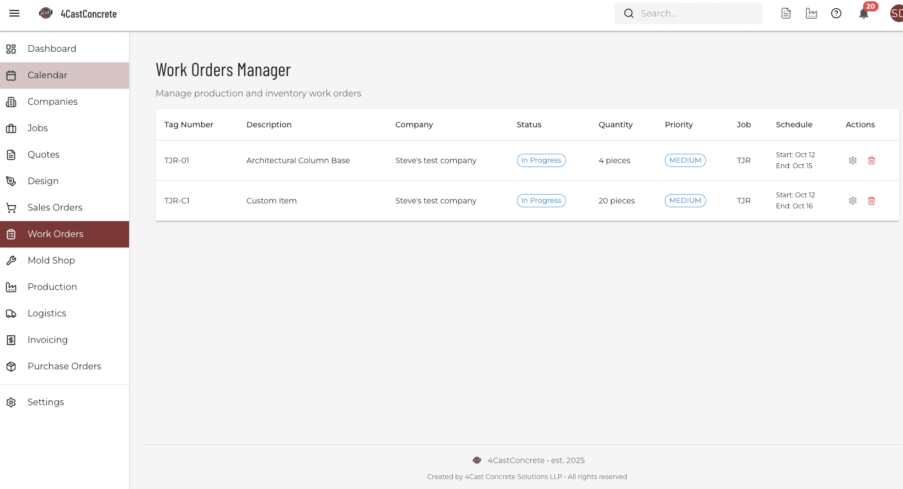Delete the TJR-01 work order
Image resolution: width=903 pixels, height=489 pixels.
[x=872, y=160]
